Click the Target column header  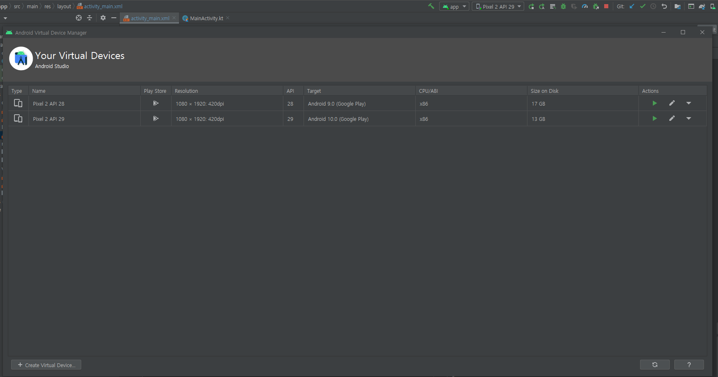359,91
